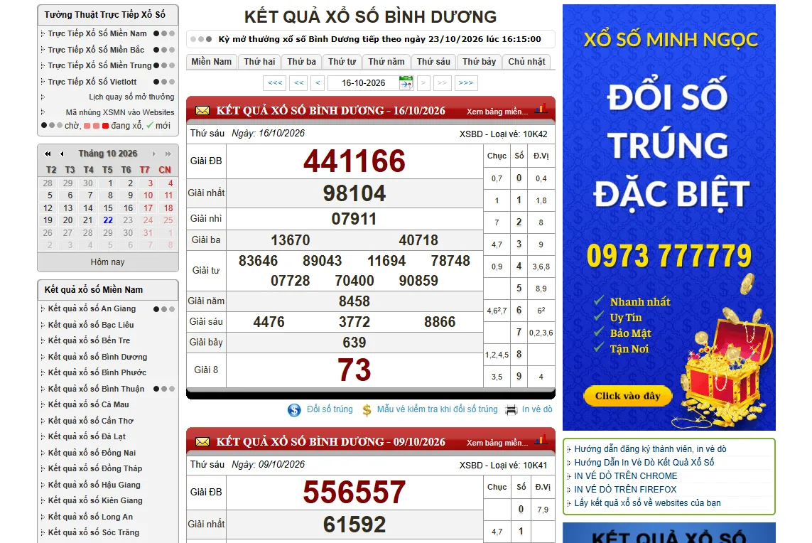Screen dimensions: 812x543
Task: Click the Tháng 10 2026 calendar title
Action: (108, 154)
